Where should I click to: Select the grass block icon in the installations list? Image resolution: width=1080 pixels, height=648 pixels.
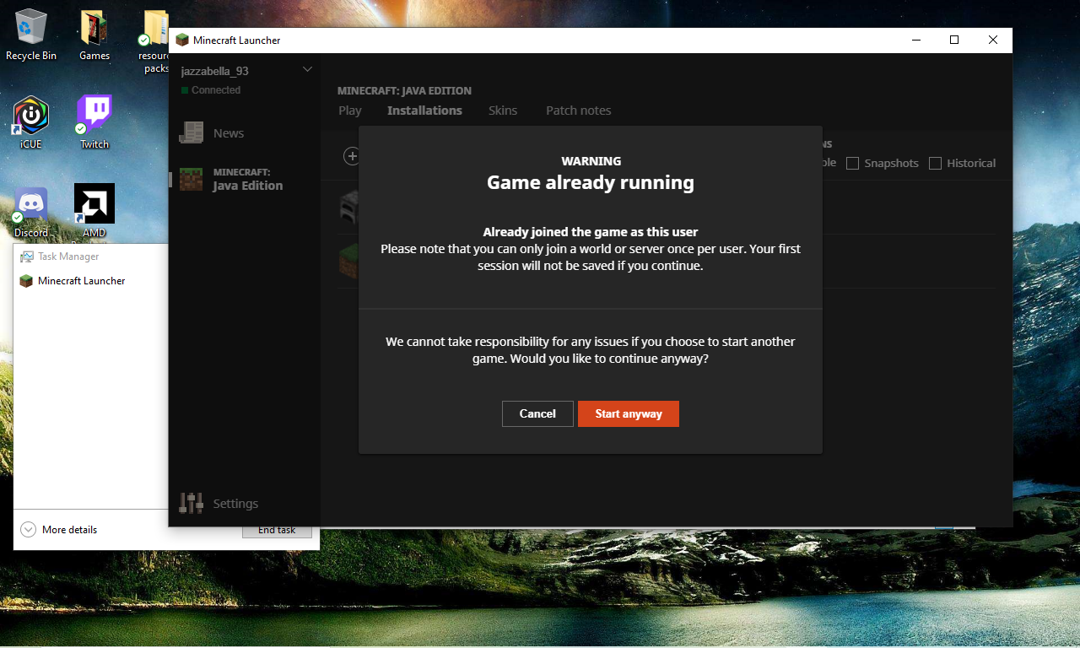[x=348, y=261]
